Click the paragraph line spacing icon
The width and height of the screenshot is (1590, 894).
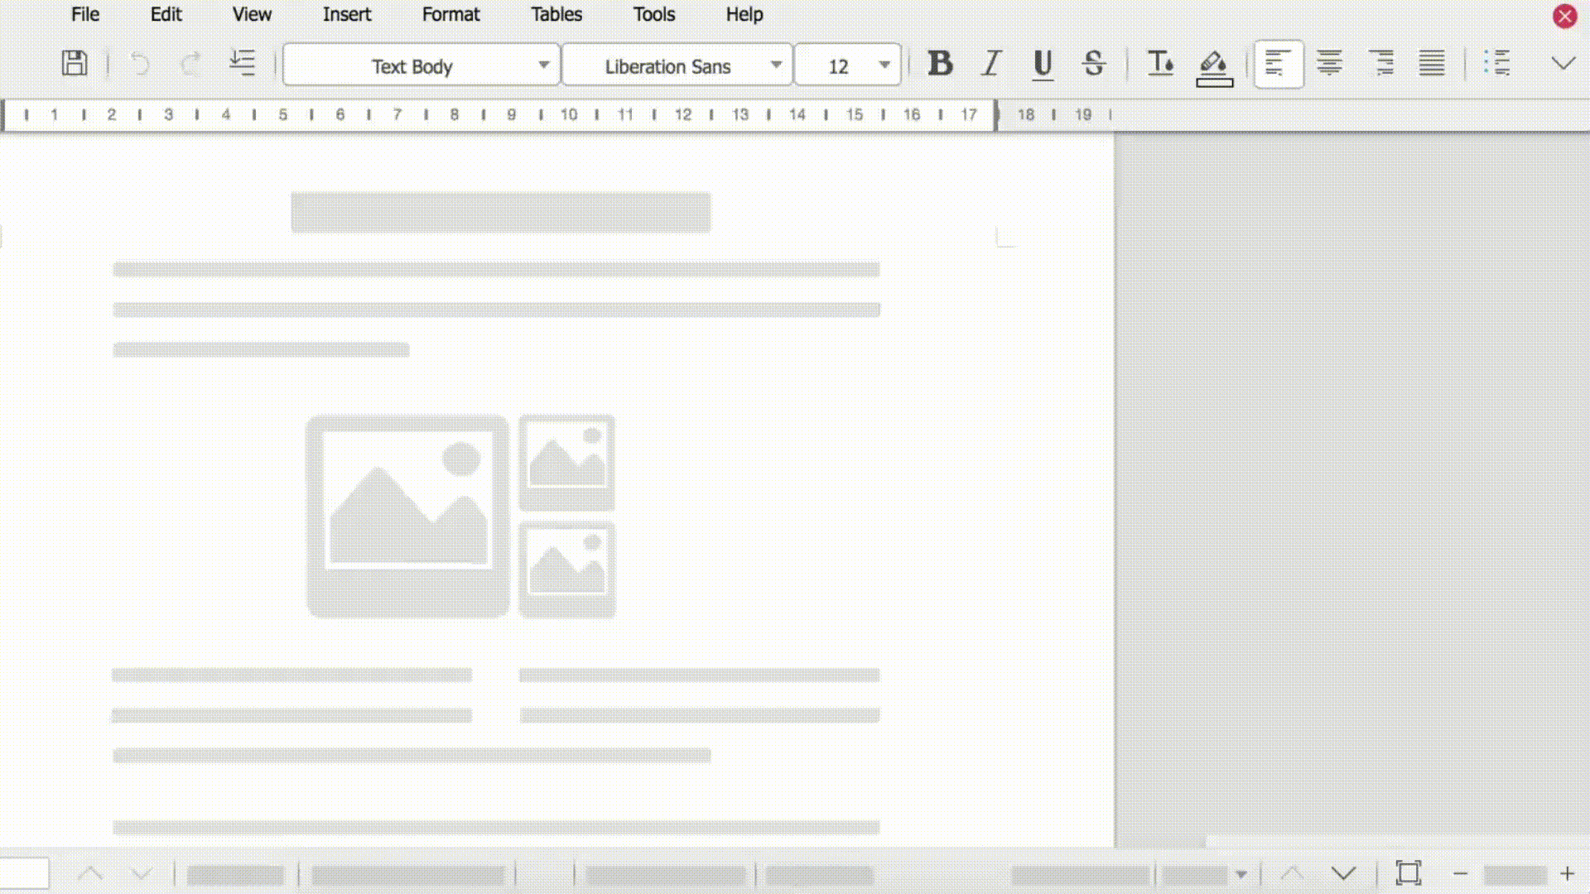click(242, 64)
